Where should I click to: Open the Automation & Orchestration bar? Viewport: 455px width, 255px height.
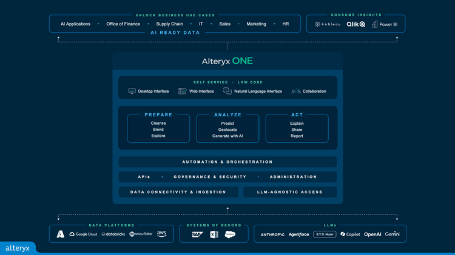pyautogui.click(x=227, y=162)
